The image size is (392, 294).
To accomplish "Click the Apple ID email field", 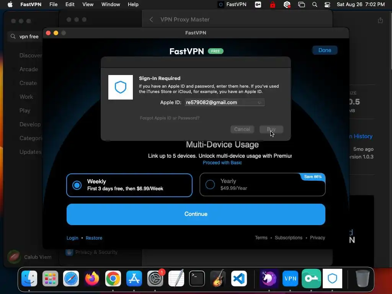I will 224,102.
